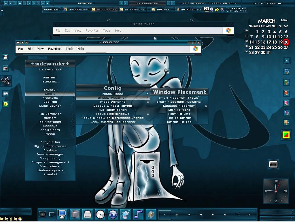Pause playback with the pause button
Screen dimensions: 295x222
(x=16, y=3)
